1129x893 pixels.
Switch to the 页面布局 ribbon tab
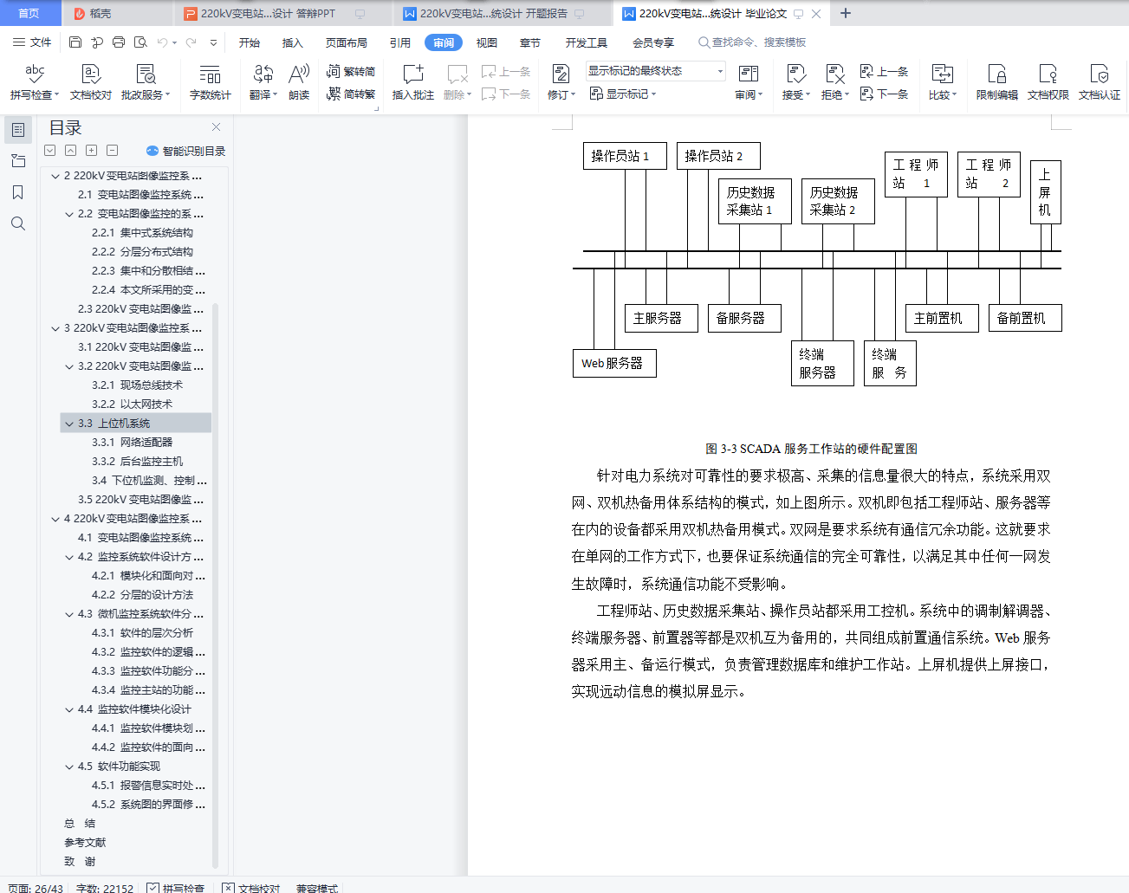click(347, 42)
